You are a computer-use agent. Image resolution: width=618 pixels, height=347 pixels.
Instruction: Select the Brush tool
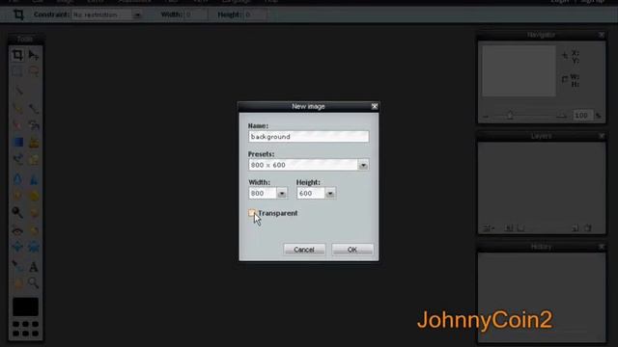coord(34,108)
